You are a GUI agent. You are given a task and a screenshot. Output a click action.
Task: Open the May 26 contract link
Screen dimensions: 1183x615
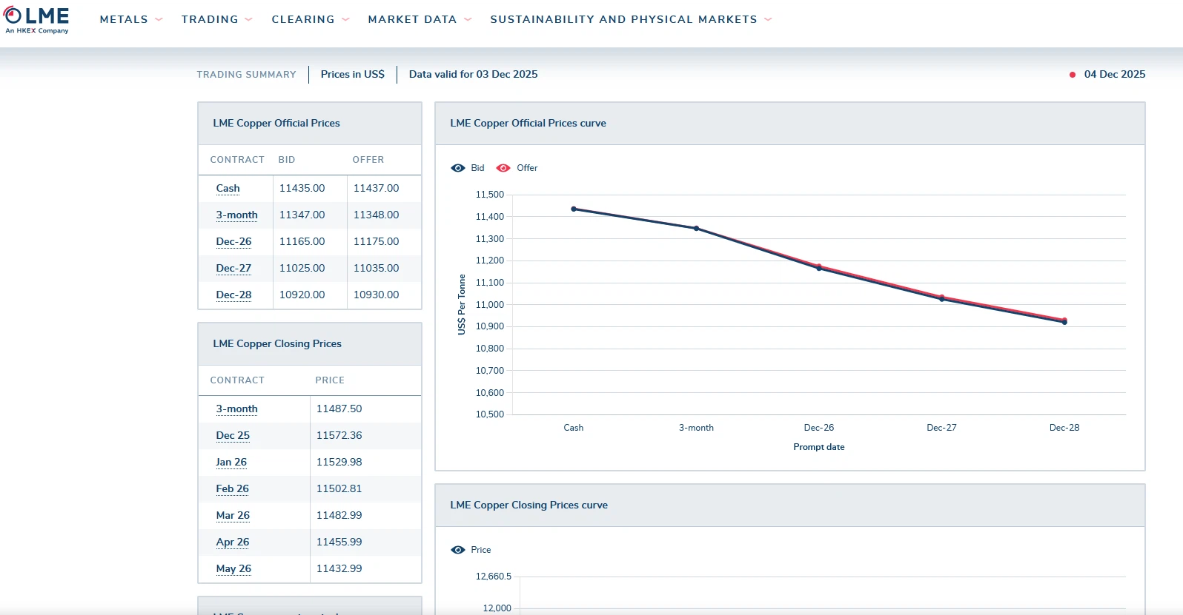[233, 568]
